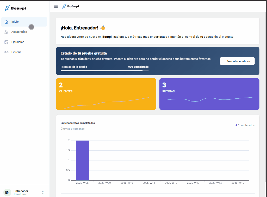
Task: Click the Inicio home icon in sidebar
Action: (x=7, y=22)
